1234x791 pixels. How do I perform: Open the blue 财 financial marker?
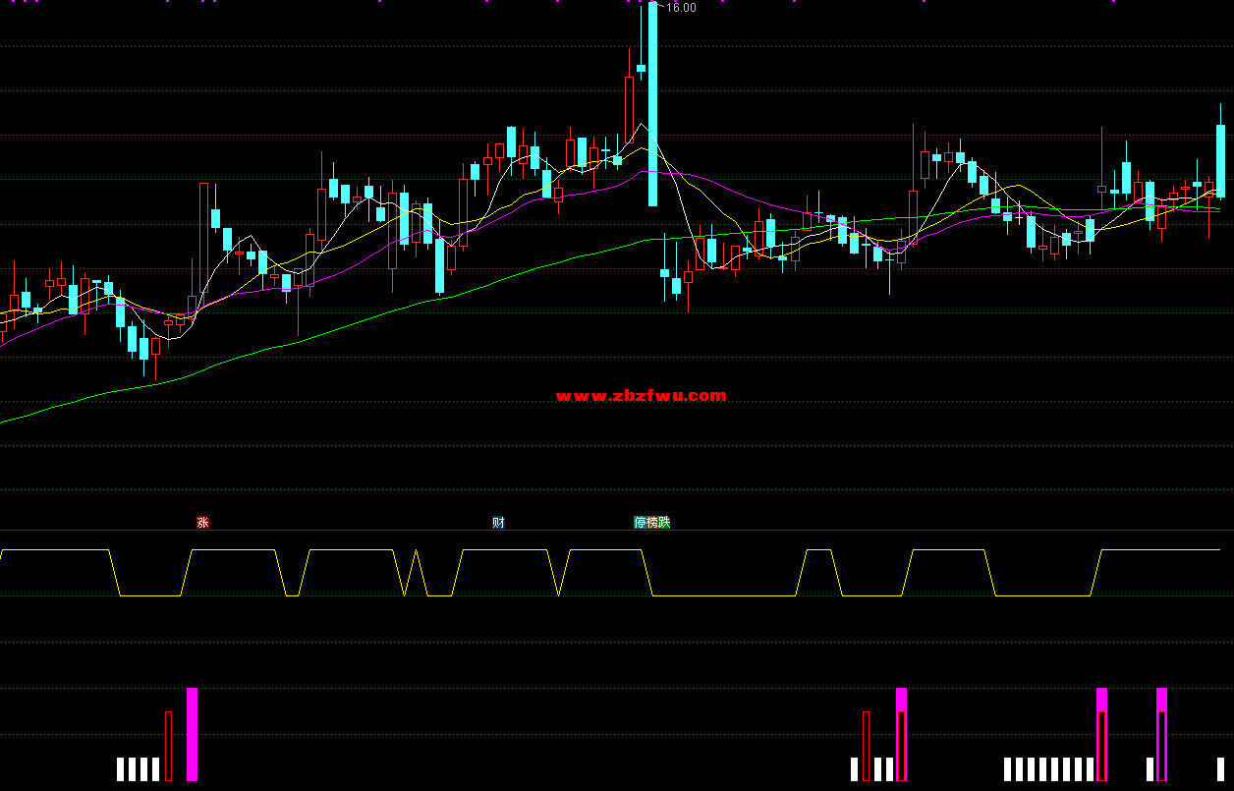tap(498, 523)
